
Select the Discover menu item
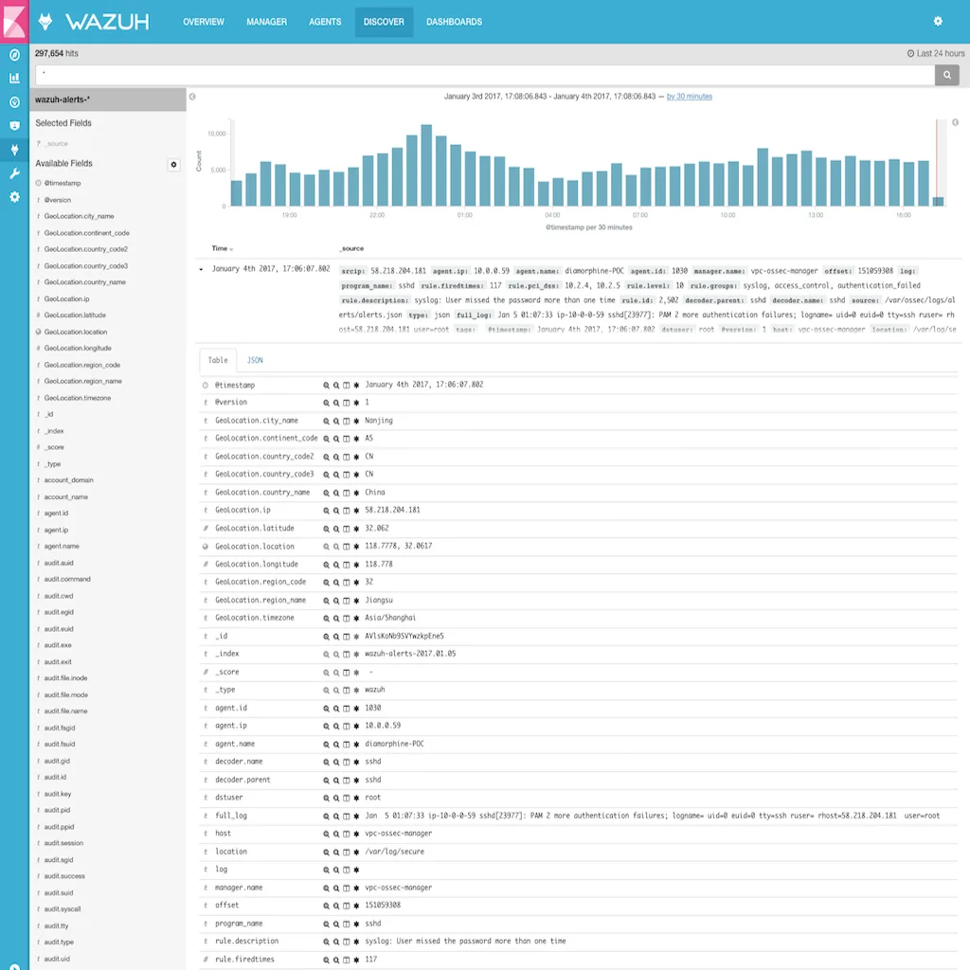[384, 22]
